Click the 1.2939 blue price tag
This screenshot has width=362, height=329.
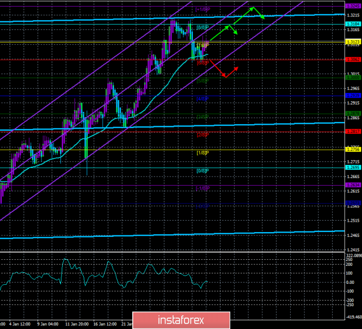(353, 95)
